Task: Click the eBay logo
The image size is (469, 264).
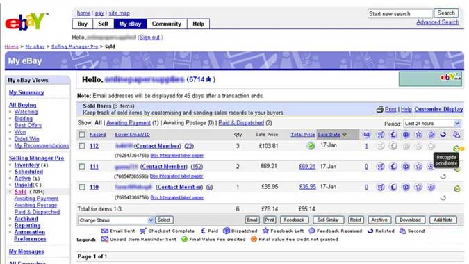Action: pos(26,22)
